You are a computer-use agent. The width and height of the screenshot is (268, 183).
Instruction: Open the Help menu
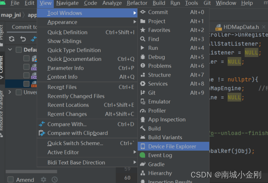[x=247, y=3]
